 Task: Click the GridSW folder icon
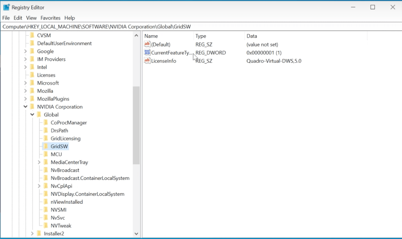coord(46,146)
